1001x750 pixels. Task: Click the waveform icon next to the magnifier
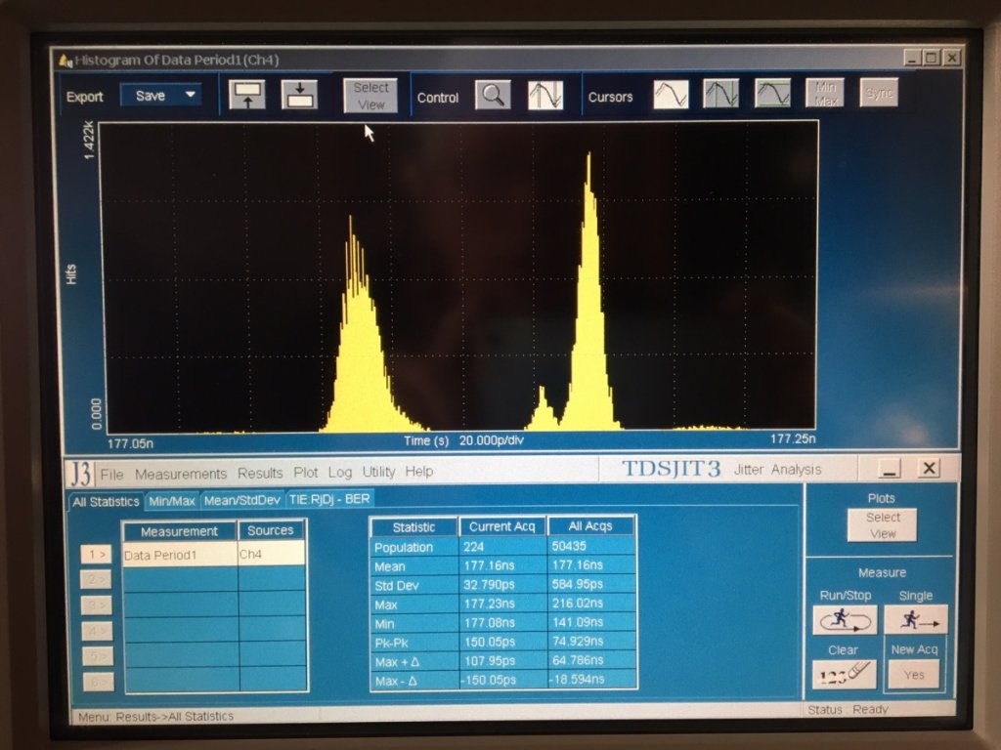point(545,96)
